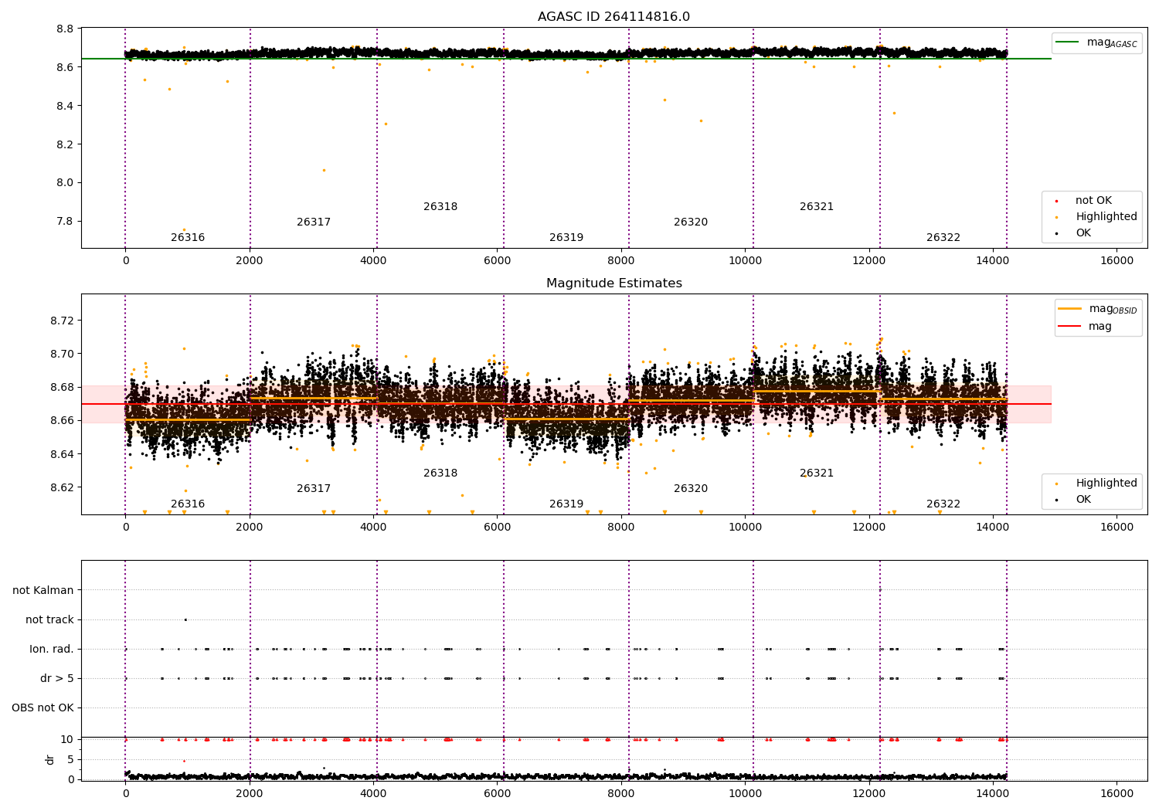Viewport: 1159px width, 811px height.
Task: Click the "not Kalman" row label
Action: (x=43, y=591)
